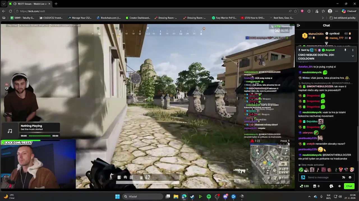The width and height of the screenshot is (359, 201).
Task: Expand the gift leaderboard handle
Action: point(326,43)
